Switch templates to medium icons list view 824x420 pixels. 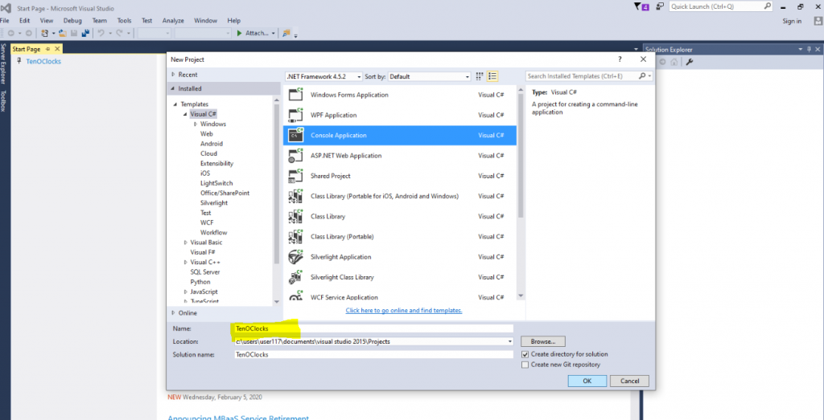(492, 76)
